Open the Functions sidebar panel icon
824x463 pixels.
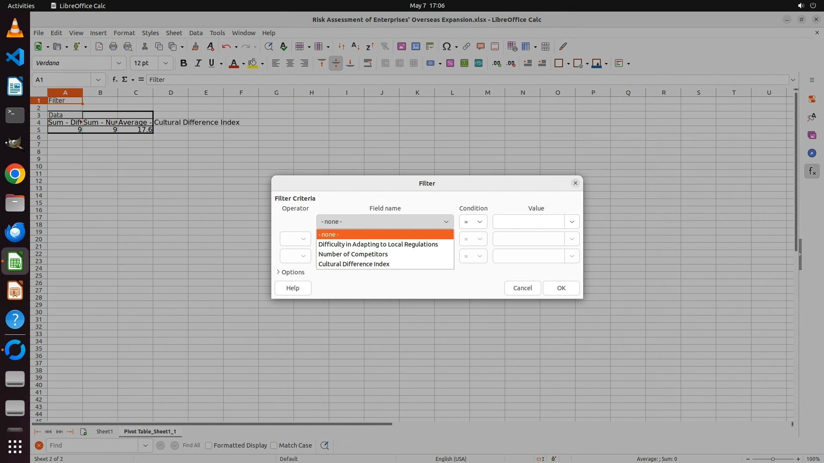click(x=812, y=171)
